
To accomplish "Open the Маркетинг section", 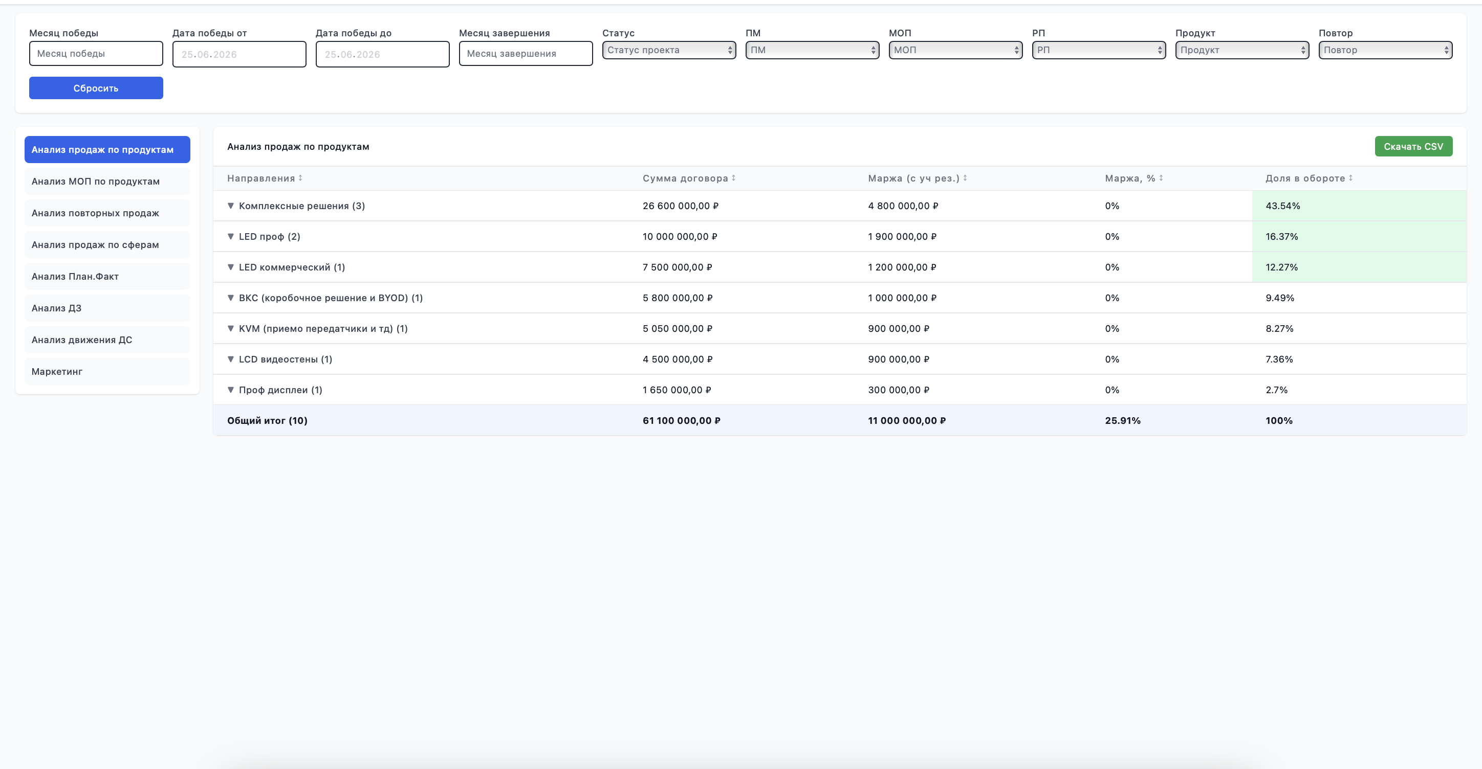I will (x=107, y=371).
